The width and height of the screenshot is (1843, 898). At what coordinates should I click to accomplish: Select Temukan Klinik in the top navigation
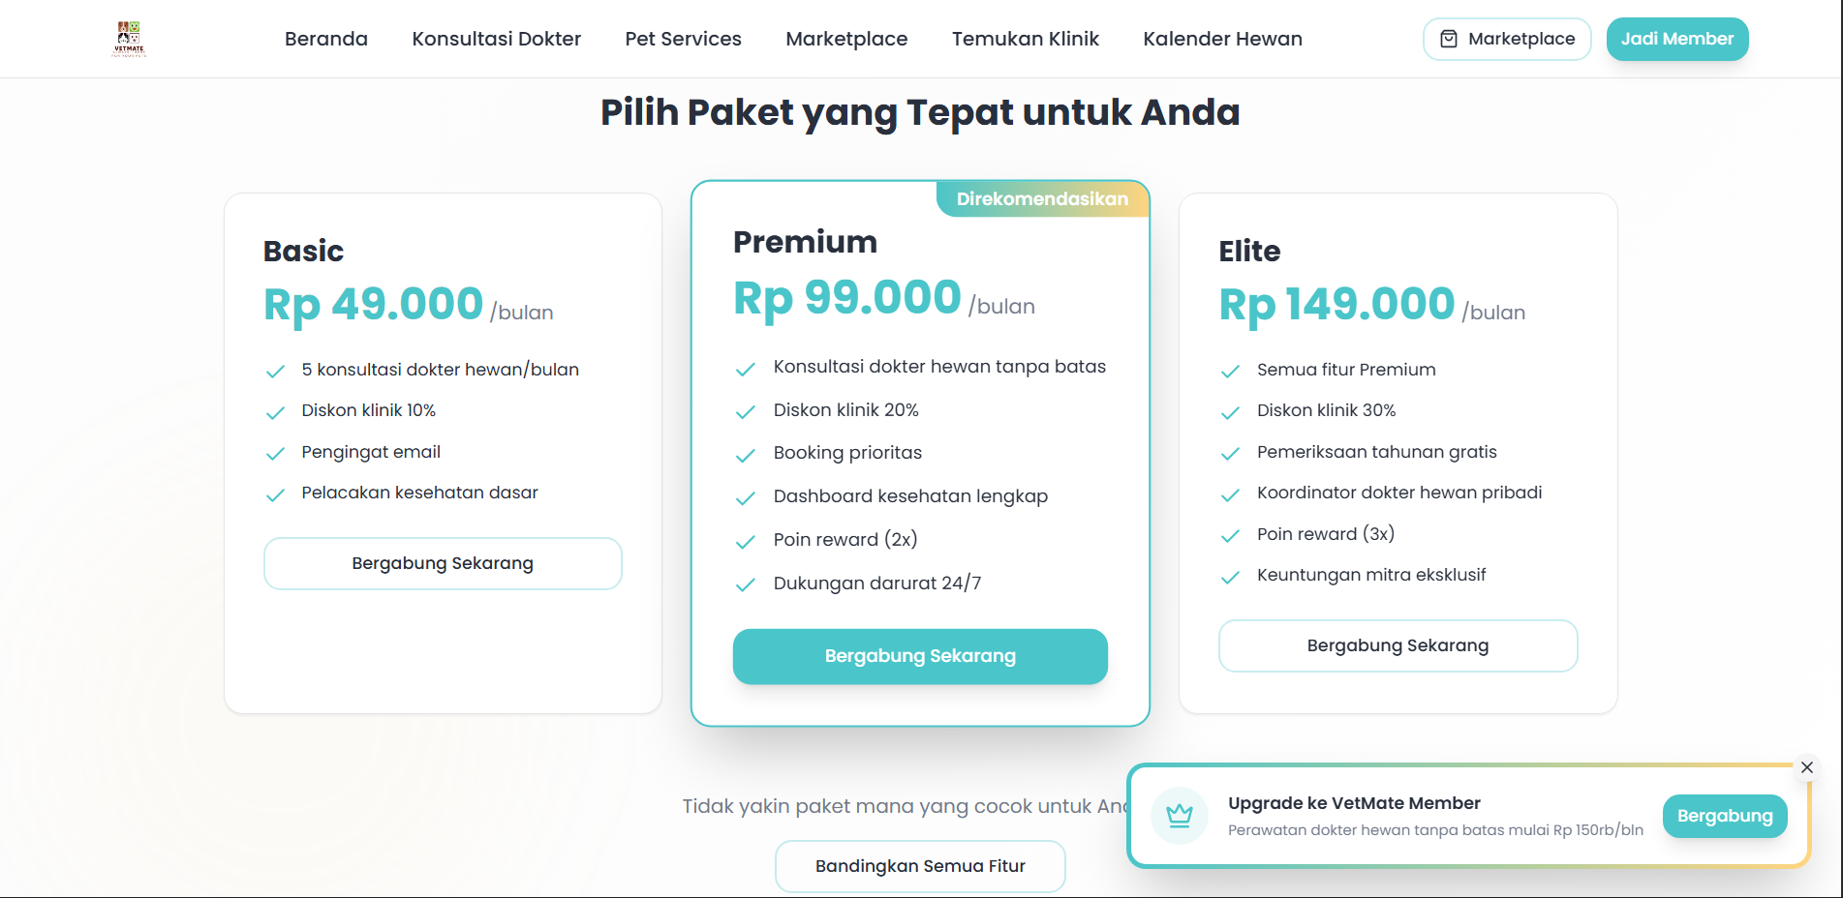click(1025, 39)
